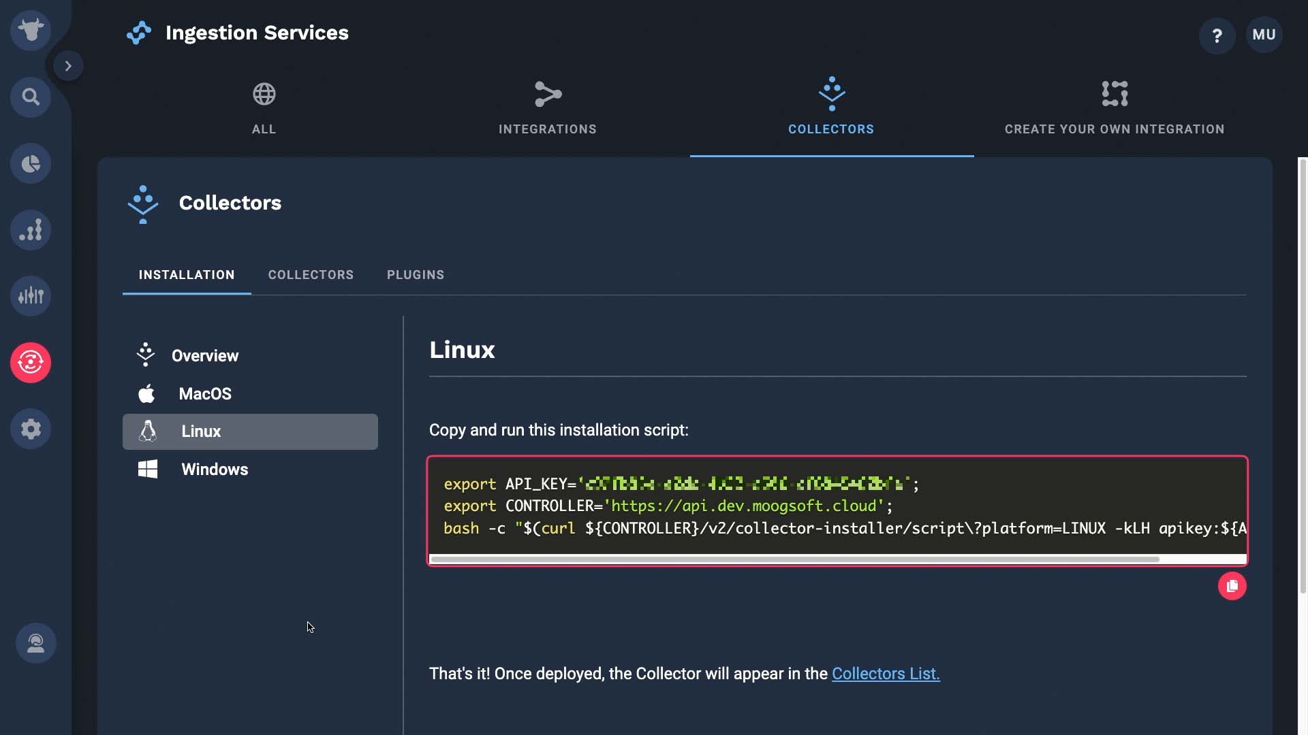Screen dimensions: 1308x735
Task: Click the situations/graph icon
Action: (31, 230)
